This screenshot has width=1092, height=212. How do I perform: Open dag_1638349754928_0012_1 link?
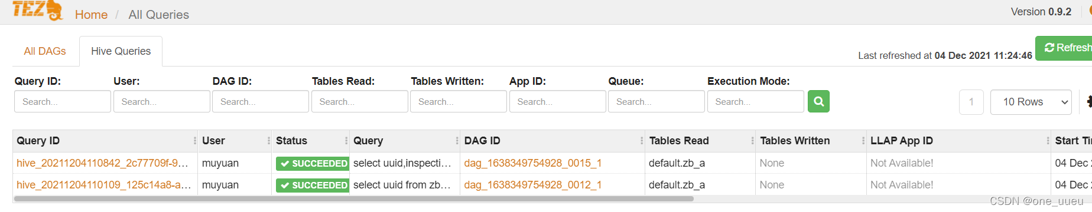pos(533,185)
